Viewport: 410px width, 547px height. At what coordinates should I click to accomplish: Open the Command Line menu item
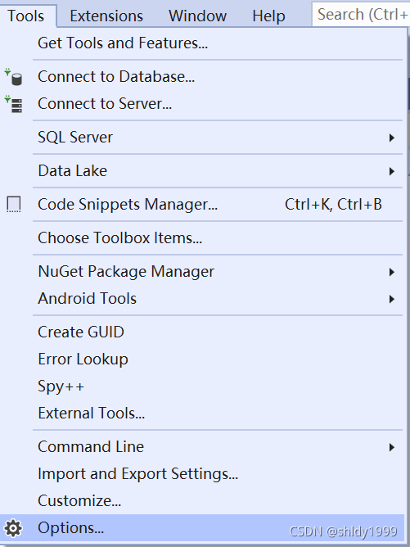pos(202,447)
